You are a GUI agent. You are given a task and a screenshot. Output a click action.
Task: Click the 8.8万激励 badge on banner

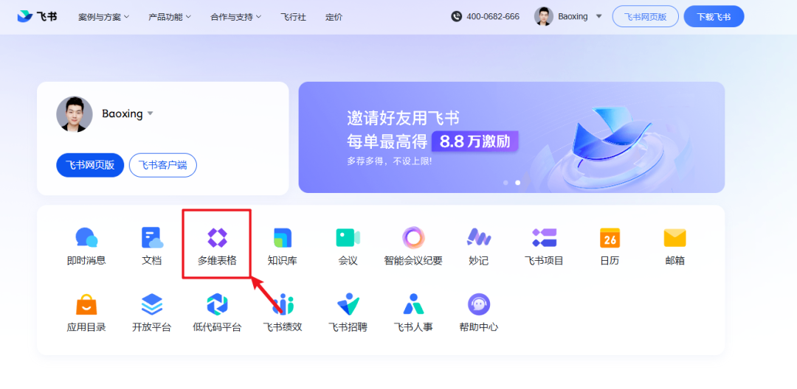[475, 141]
